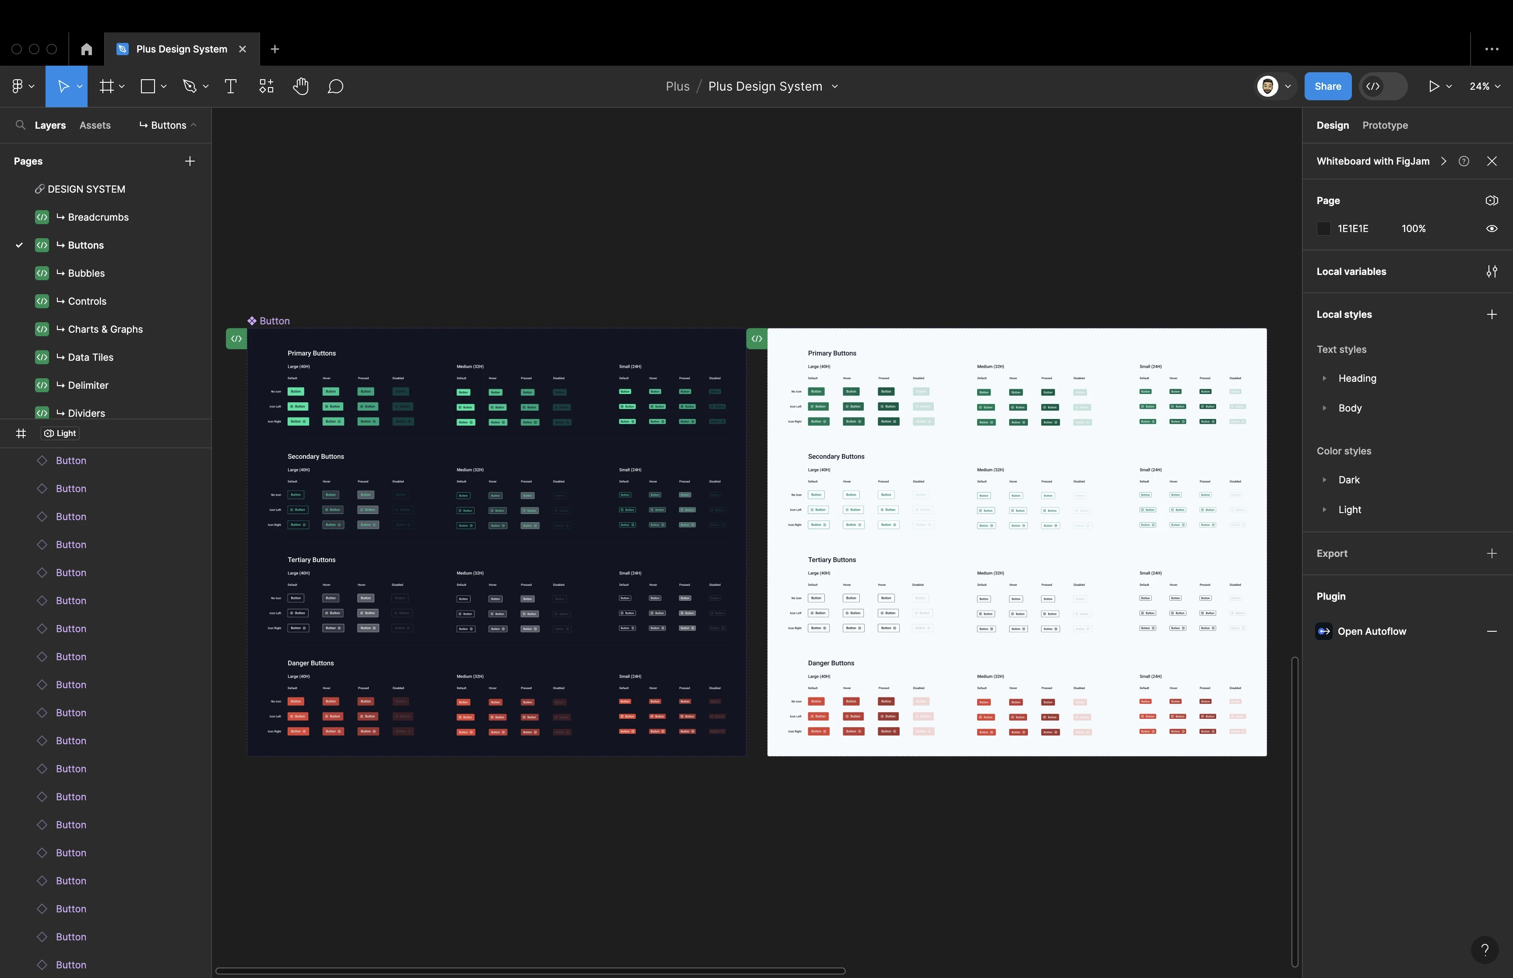
Task: Select the Pen tool
Action: point(189,86)
